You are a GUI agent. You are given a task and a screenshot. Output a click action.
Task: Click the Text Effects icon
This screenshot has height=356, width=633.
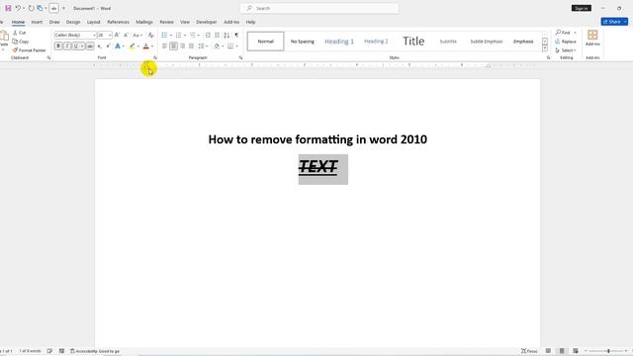tap(118, 46)
